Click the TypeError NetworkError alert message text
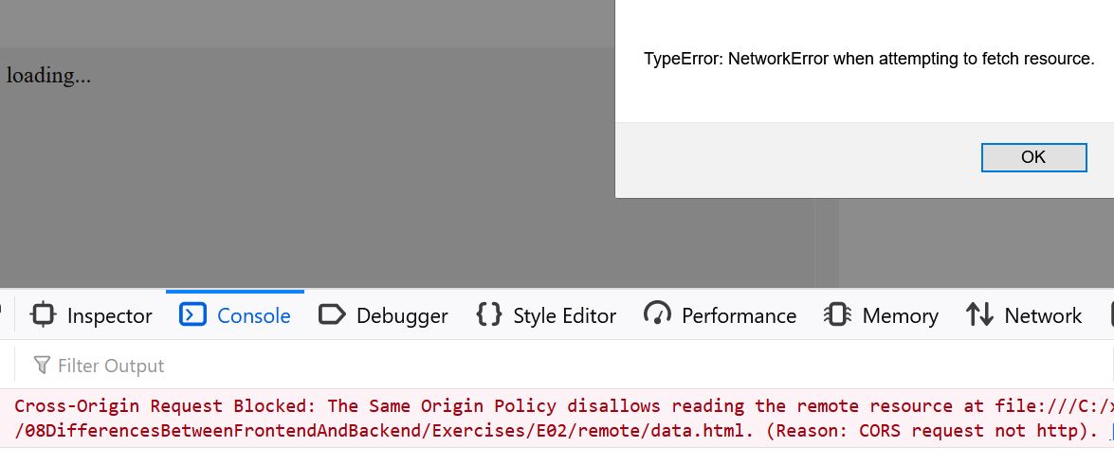 (x=868, y=59)
